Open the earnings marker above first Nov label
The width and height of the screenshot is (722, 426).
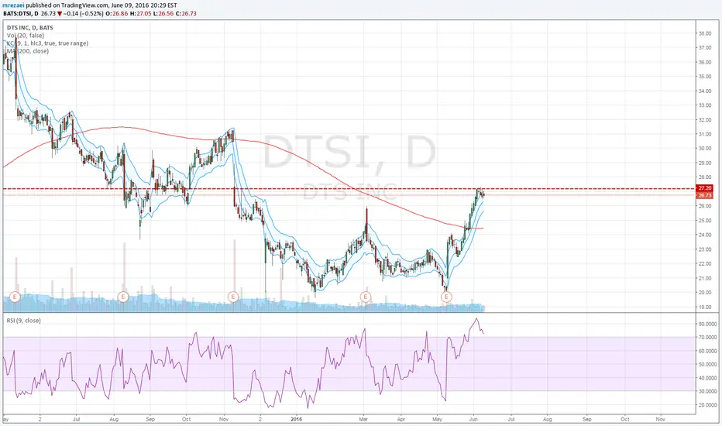tap(233, 297)
